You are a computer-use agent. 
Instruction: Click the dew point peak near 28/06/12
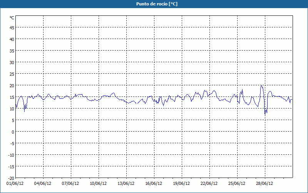pos(261,86)
